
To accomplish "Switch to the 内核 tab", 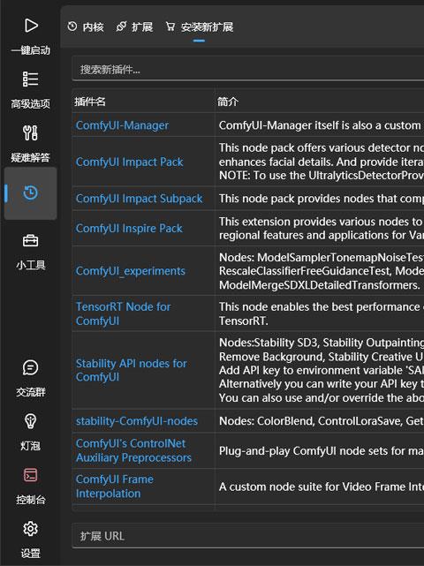I will point(86,26).
